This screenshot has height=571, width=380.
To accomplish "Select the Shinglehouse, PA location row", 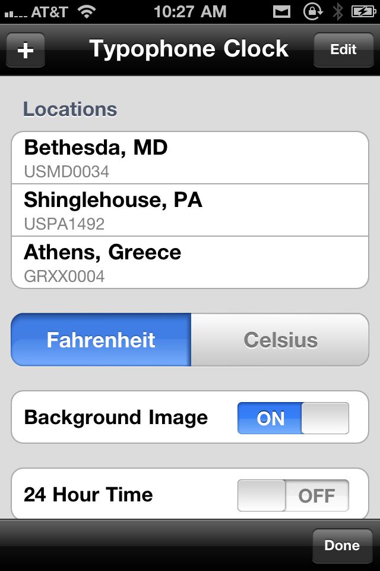I will 190,210.
